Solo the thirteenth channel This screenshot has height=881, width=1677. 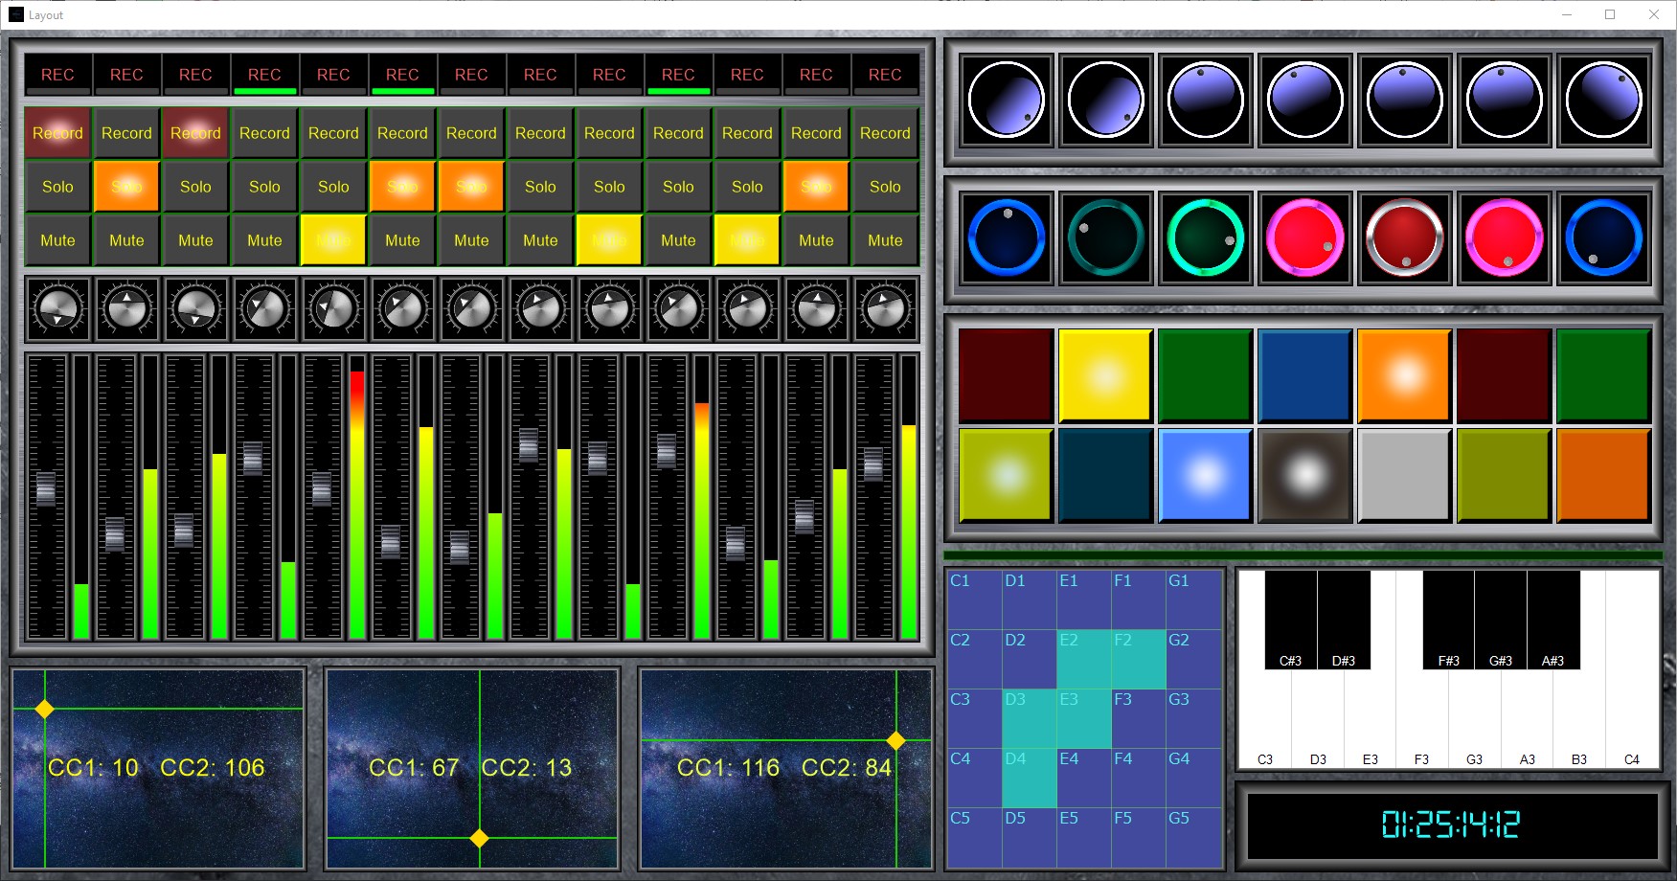point(885,187)
